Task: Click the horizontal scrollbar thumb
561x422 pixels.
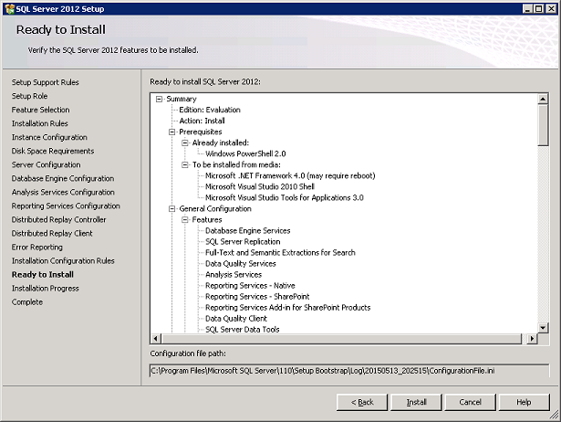Action: tap(341, 339)
